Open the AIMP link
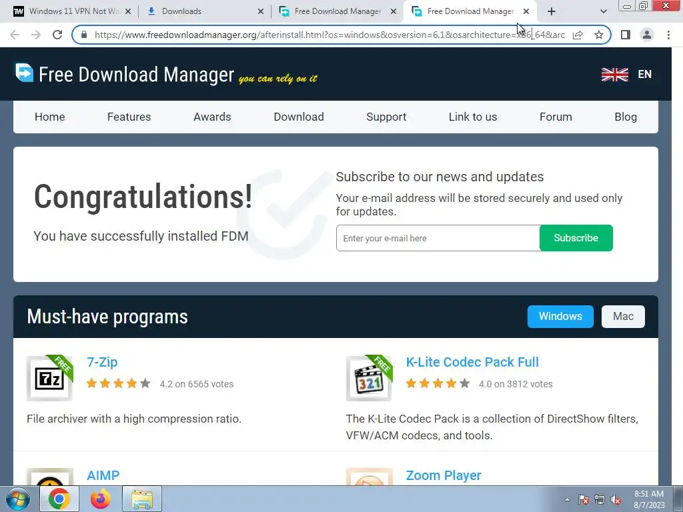 click(103, 475)
